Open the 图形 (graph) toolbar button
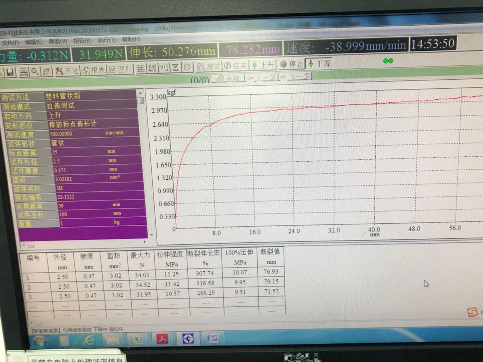483x362 pixels. tap(121, 70)
